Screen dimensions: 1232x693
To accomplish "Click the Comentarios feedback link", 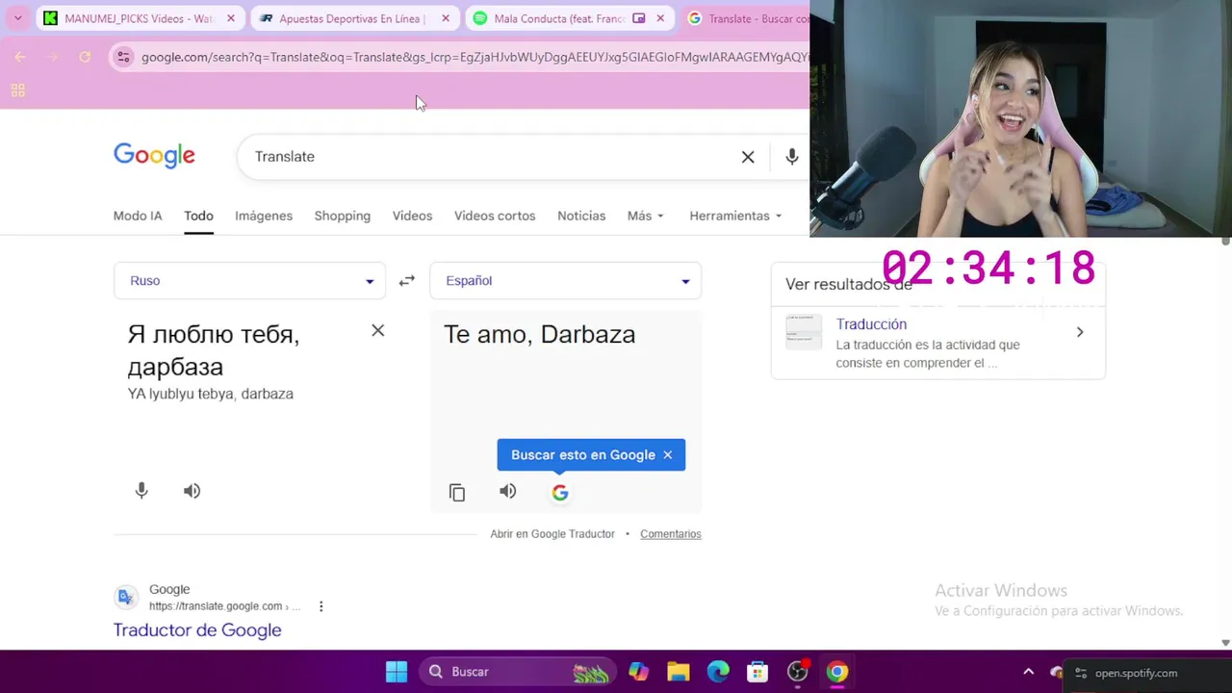I will click(671, 534).
